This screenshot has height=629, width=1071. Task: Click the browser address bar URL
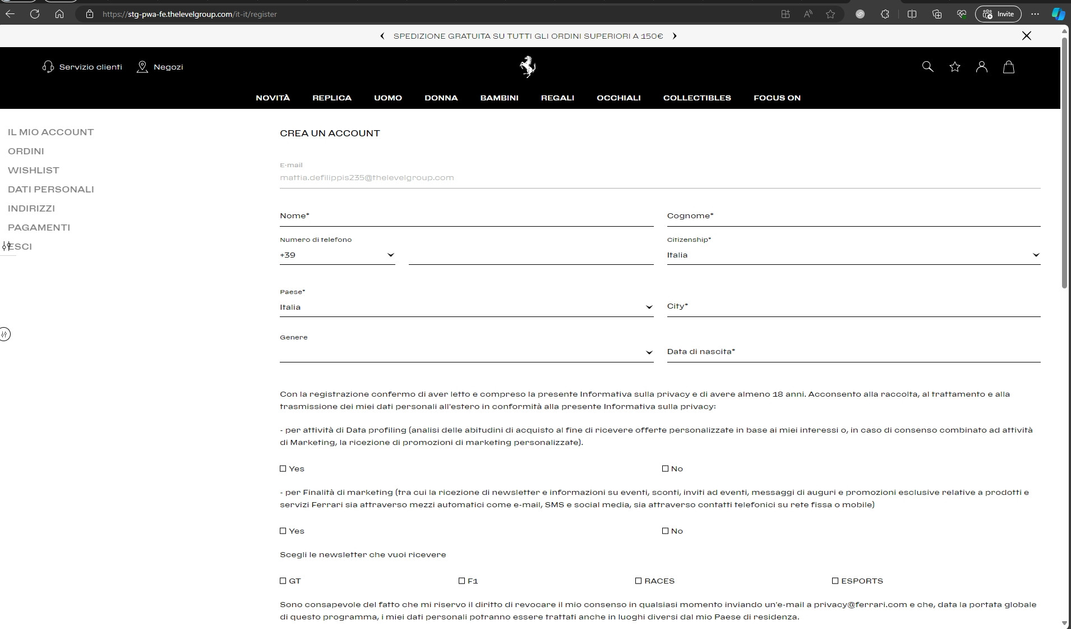[x=190, y=14]
